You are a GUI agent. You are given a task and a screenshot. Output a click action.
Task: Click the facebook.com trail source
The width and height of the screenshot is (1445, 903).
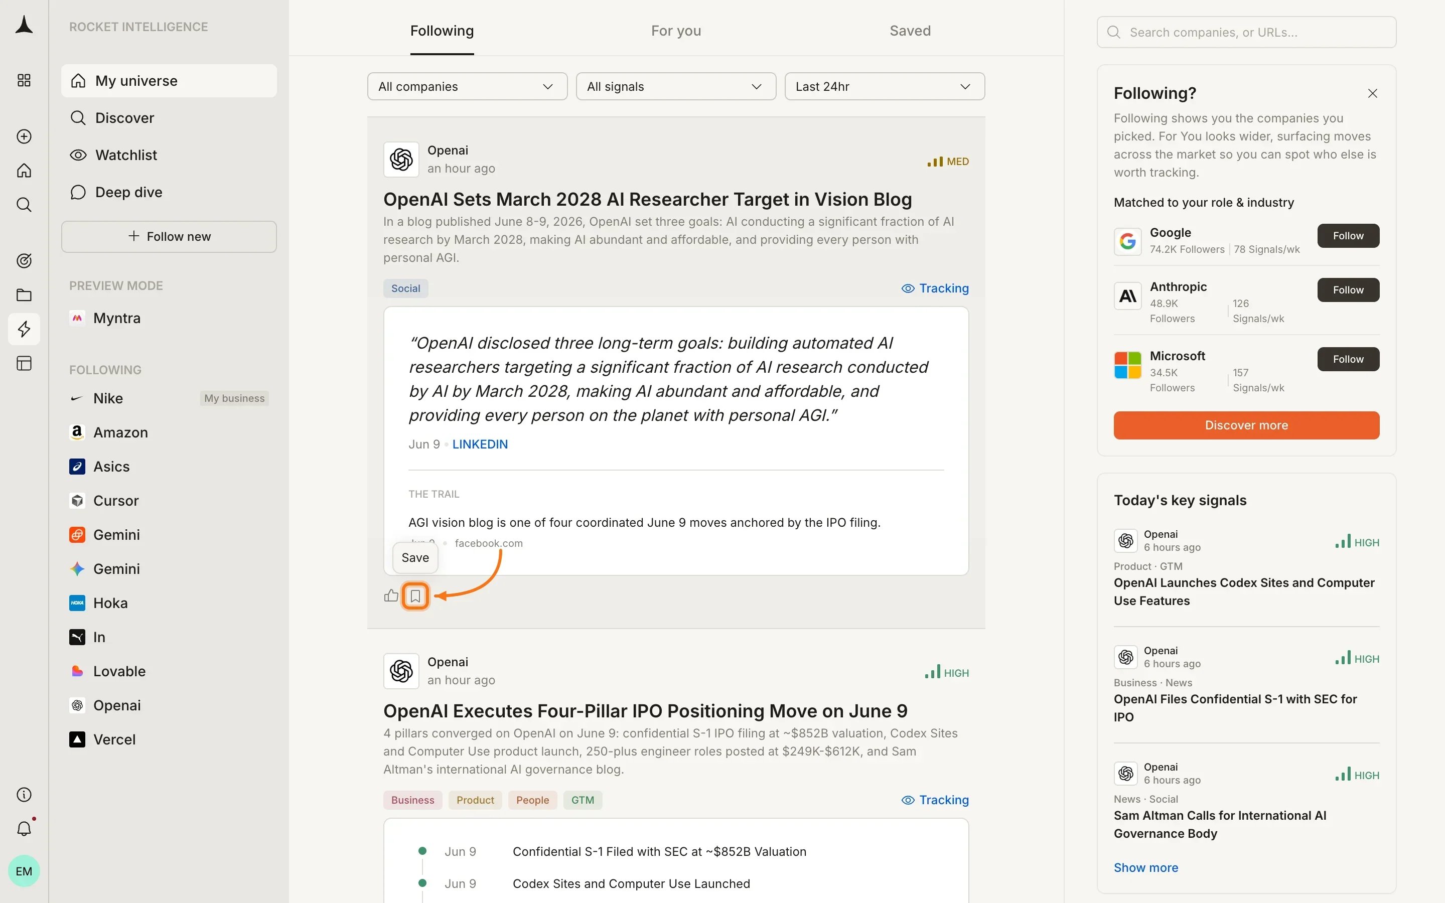point(488,543)
